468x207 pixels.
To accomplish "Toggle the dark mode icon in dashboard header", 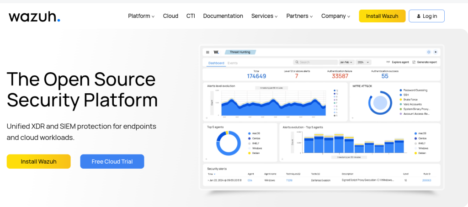I will 436,53.
